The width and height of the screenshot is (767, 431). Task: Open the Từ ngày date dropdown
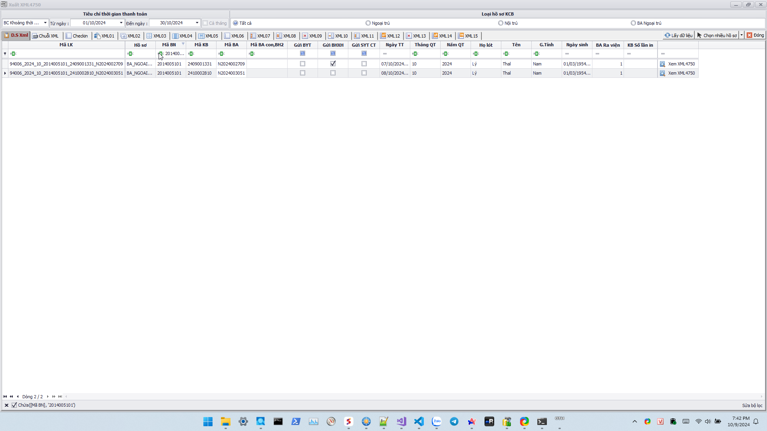[x=121, y=23]
